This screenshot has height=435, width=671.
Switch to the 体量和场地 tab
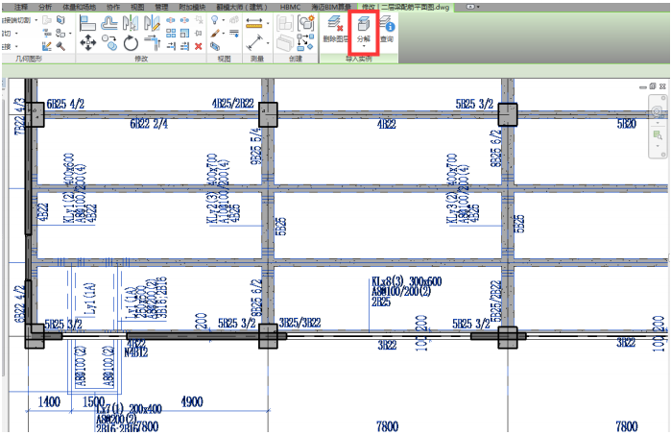(x=79, y=7)
